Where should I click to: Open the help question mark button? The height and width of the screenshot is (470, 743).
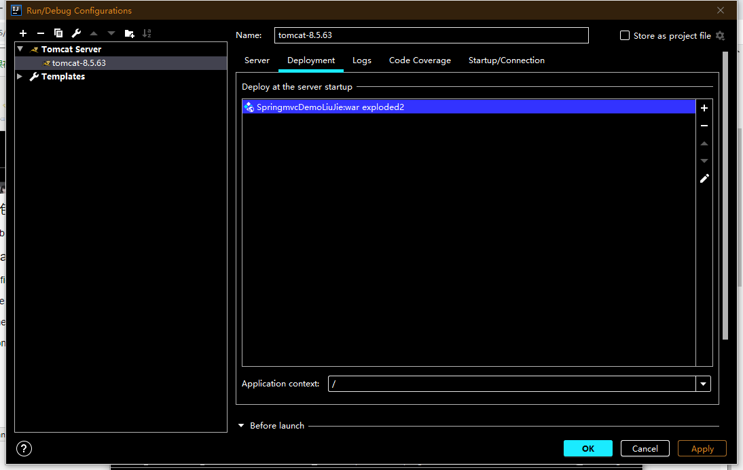pos(24,448)
